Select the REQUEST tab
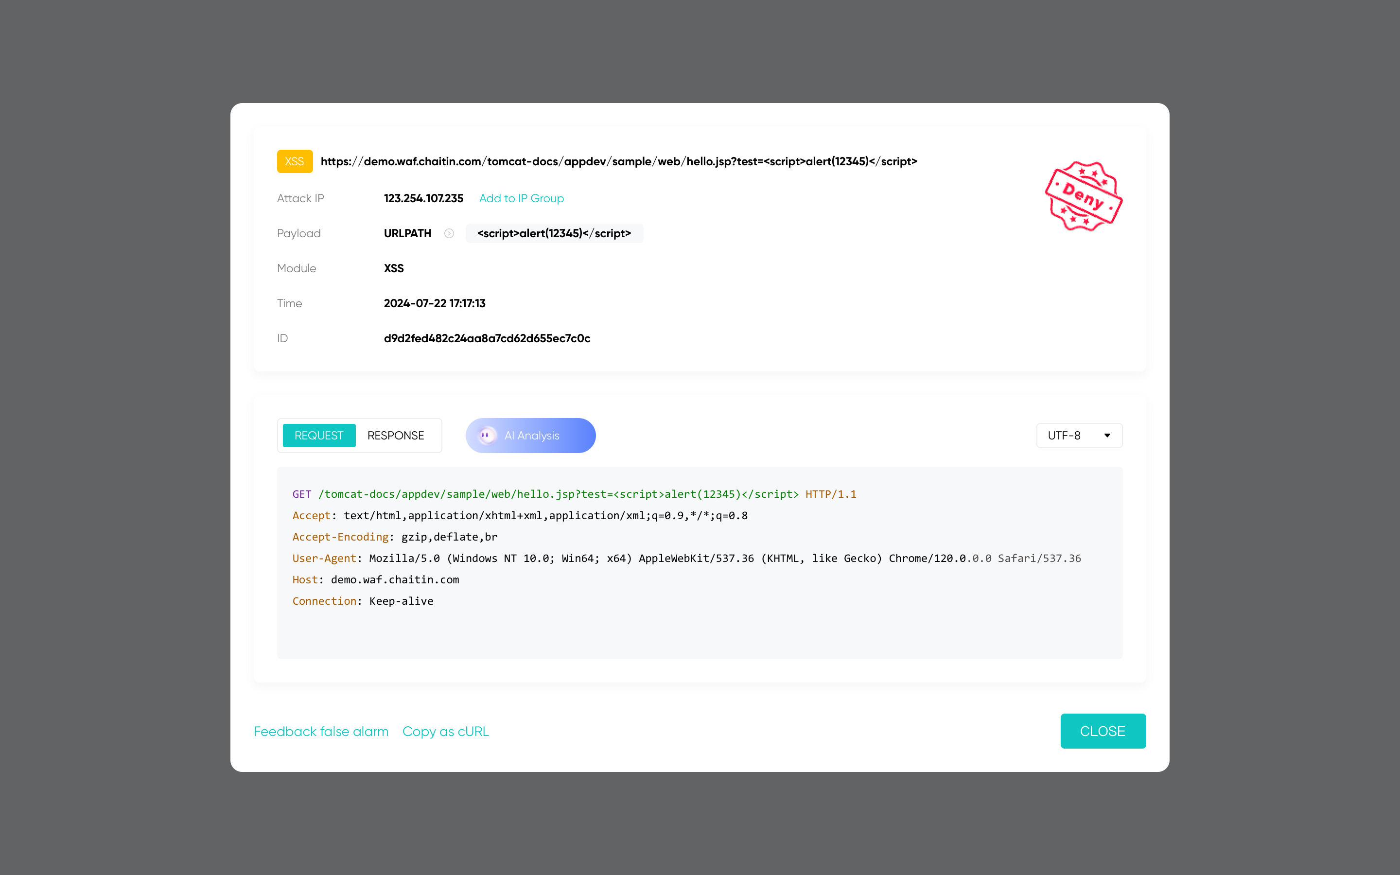Screen dimensions: 1400x875 point(318,436)
